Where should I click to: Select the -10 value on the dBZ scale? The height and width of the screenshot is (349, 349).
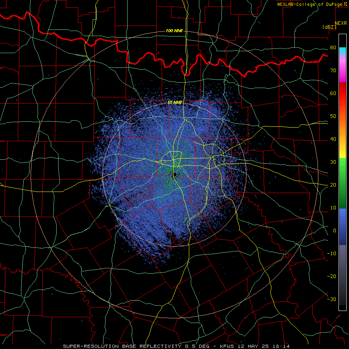tap(332, 254)
